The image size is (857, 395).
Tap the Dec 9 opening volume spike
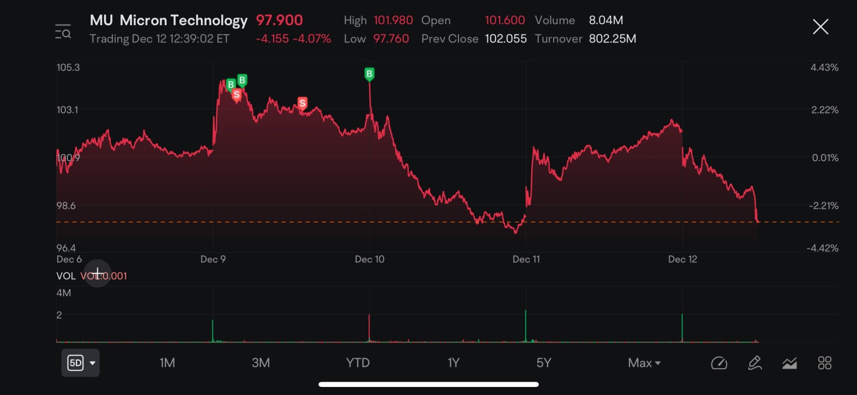(x=213, y=331)
